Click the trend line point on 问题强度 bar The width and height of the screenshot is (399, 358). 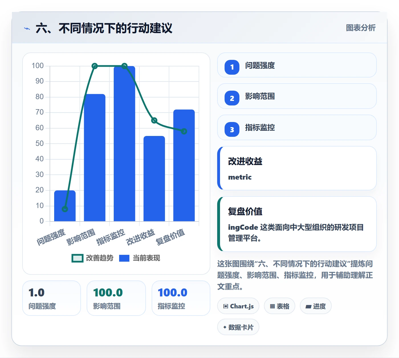(65, 209)
